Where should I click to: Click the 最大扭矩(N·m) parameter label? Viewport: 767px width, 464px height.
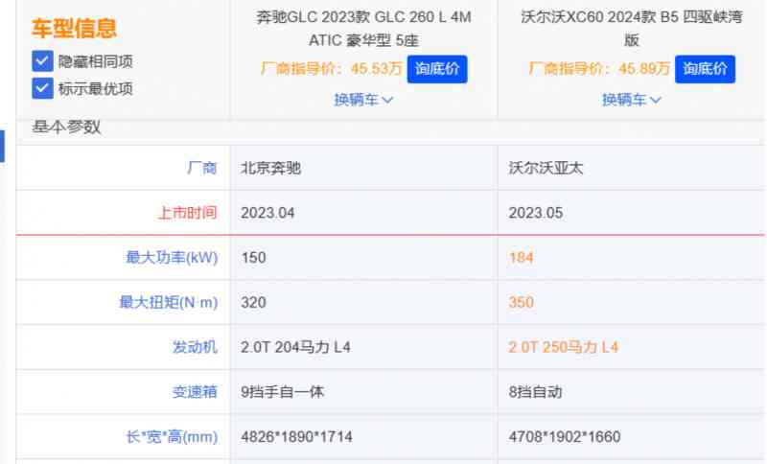[x=169, y=302]
